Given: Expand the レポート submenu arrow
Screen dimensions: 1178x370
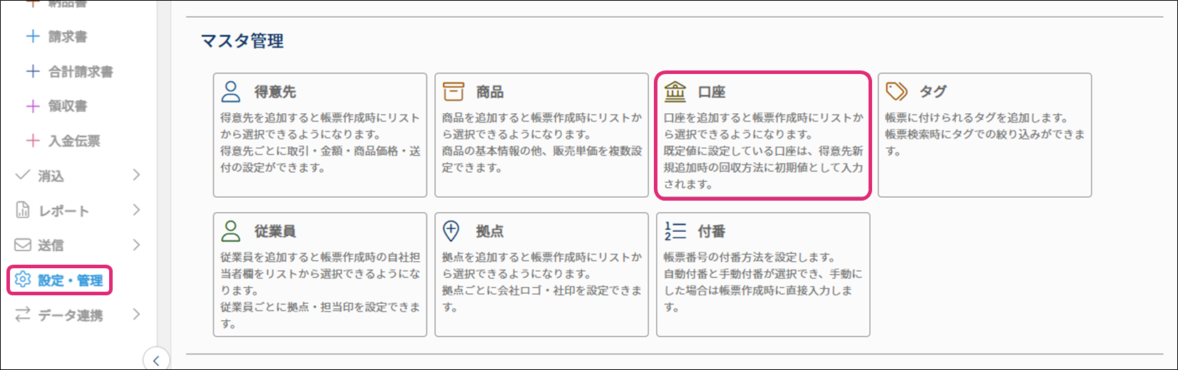Looking at the screenshot, I should (136, 210).
